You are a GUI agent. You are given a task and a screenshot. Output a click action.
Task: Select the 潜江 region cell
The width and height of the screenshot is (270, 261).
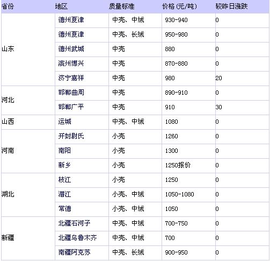point(82,195)
